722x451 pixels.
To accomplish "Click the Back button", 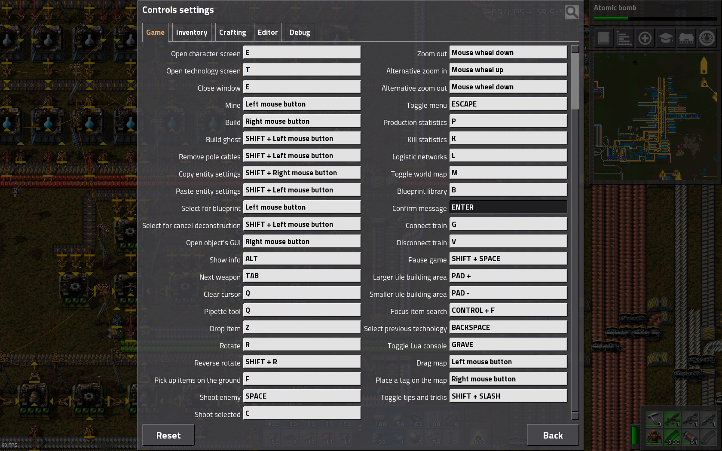I will pyautogui.click(x=553, y=435).
